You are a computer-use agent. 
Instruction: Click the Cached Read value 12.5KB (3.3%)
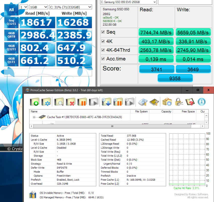coord(135,140)
